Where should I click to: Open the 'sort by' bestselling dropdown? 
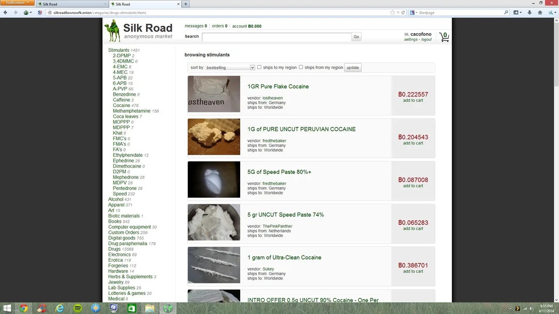[x=230, y=67]
